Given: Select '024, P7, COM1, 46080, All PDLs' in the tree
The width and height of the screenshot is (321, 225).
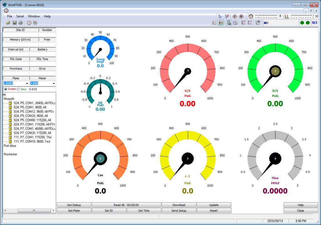Looking at the screenshot, I should 34,128.
